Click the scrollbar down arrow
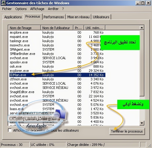This screenshot has height=148, width=152. pos(142,123)
